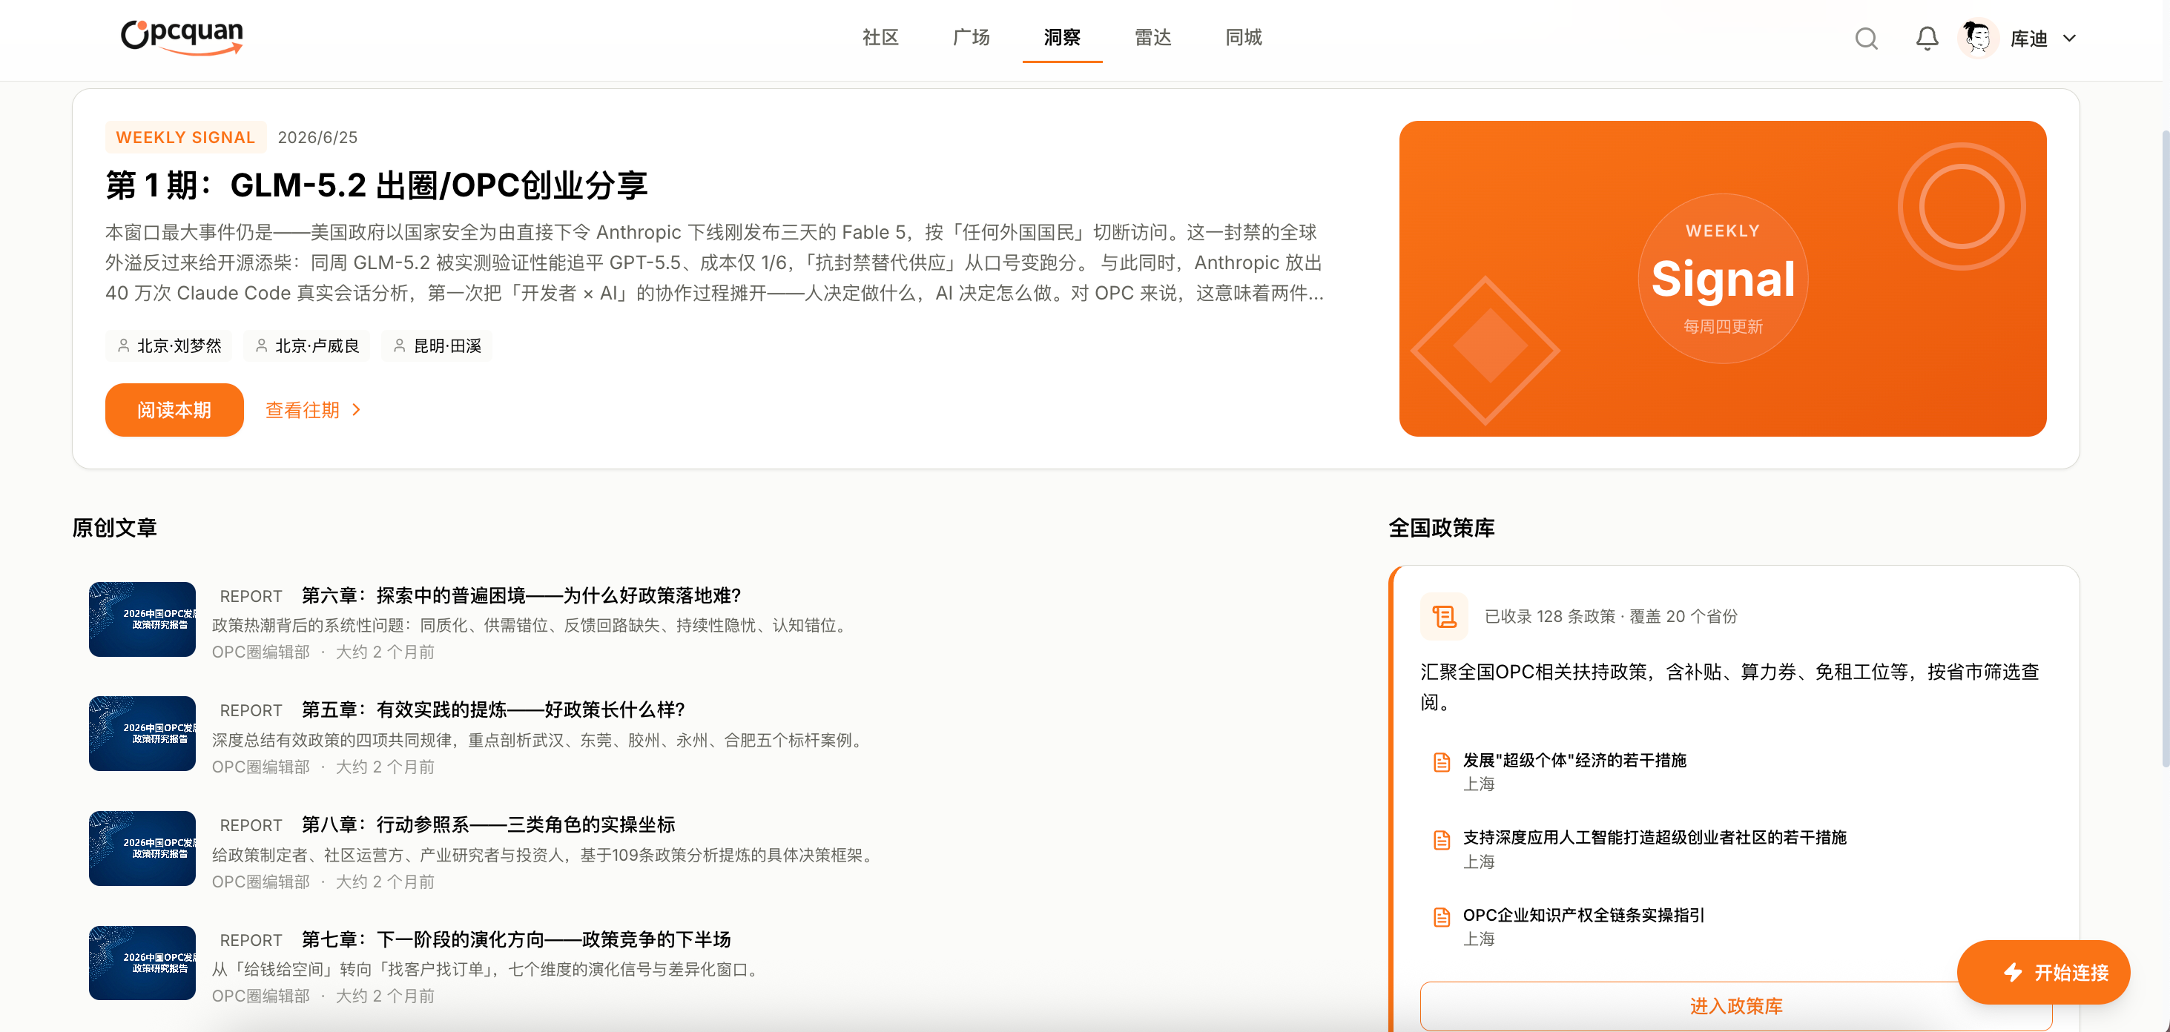
Task: Click the 阅读本期 button
Action: [174, 410]
